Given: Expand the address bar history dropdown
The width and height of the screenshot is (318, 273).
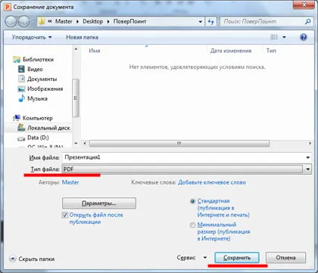Looking at the screenshot, I should coord(201,22).
